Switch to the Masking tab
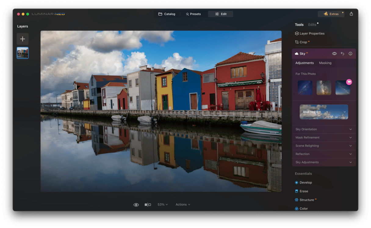 click(x=325, y=63)
